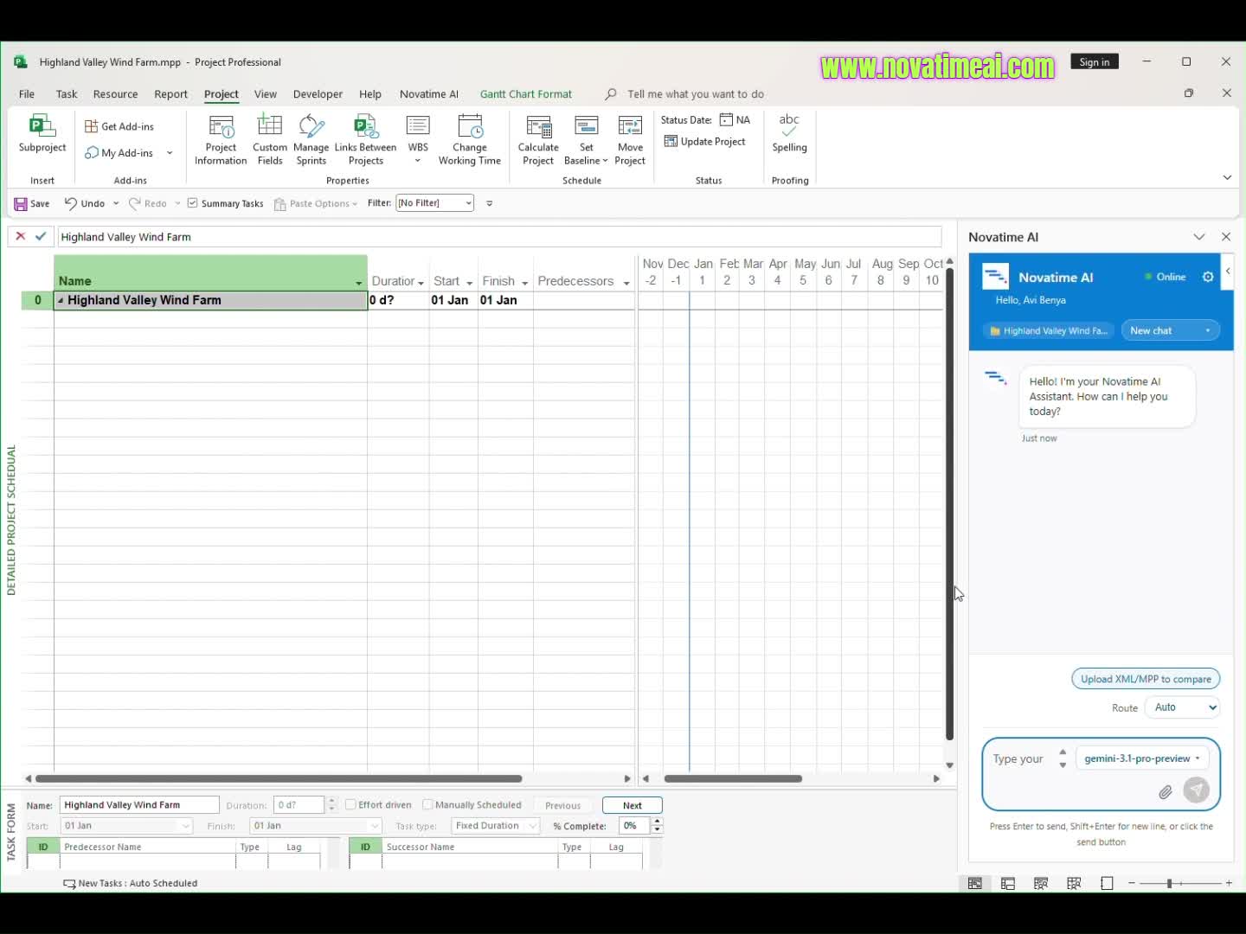The image size is (1246, 934).
Task: Switch to Resource Sheet view in status bar
Action: tap(1074, 883)
